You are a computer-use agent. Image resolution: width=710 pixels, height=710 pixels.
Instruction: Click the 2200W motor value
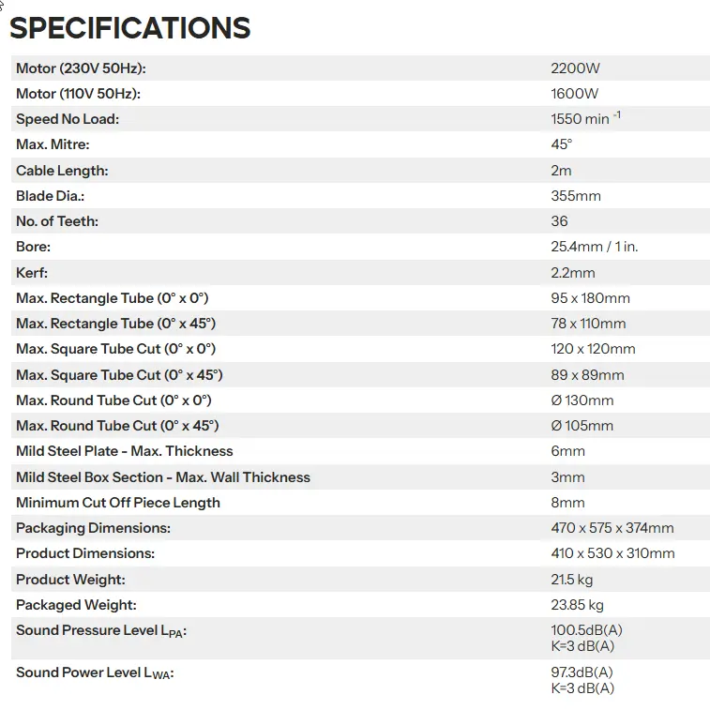[x=575, y=68]
